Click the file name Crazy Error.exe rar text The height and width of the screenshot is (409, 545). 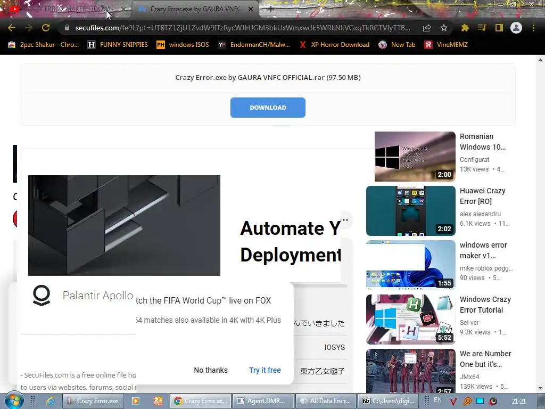tap(268, 77)
